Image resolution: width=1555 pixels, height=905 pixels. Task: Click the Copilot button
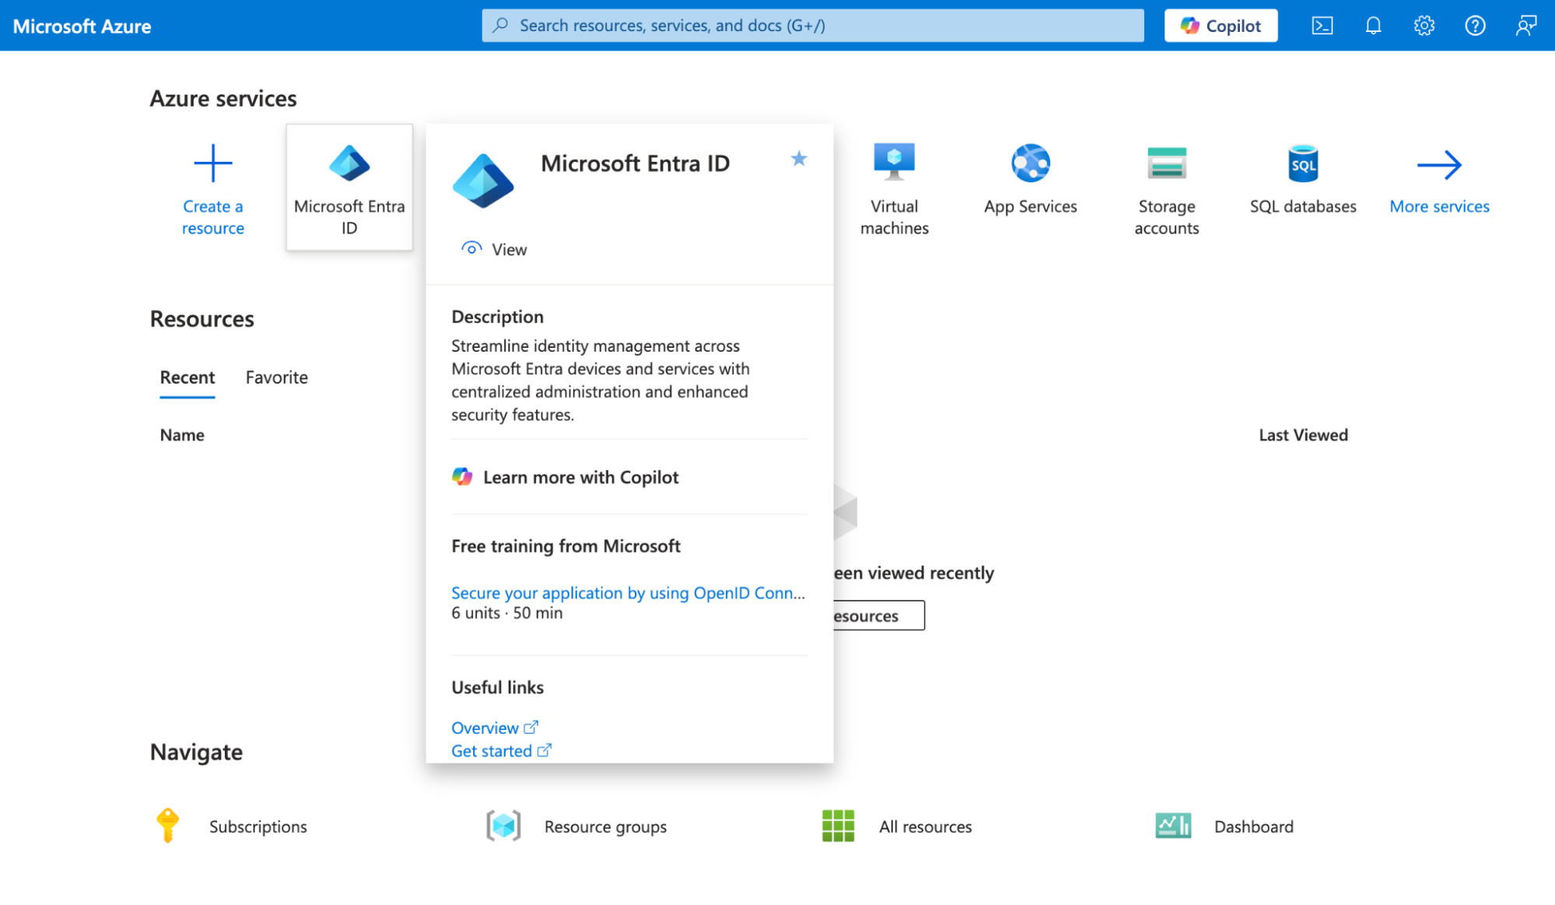[x=1220, y=26]
